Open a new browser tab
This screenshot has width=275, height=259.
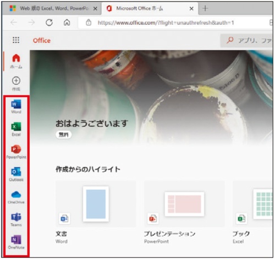click(x=205, y=8)
